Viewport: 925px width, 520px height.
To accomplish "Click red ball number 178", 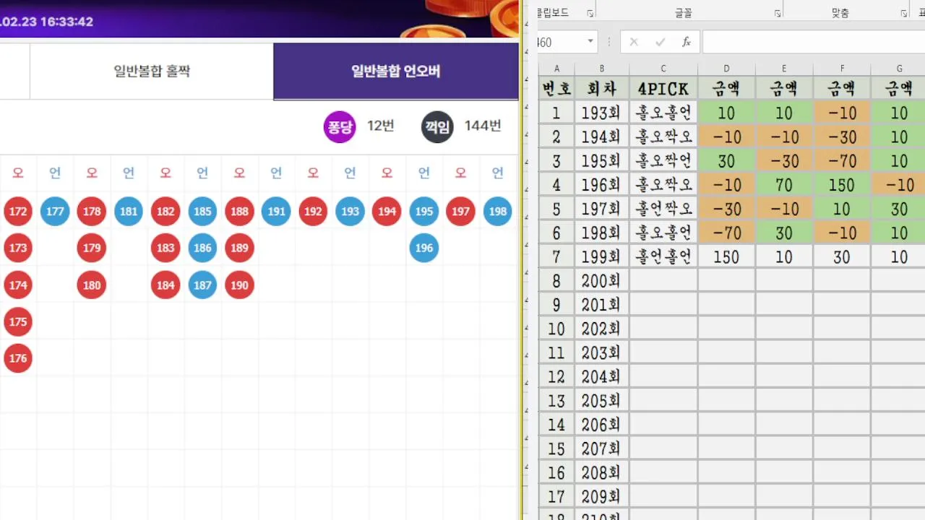I will 92,212.
